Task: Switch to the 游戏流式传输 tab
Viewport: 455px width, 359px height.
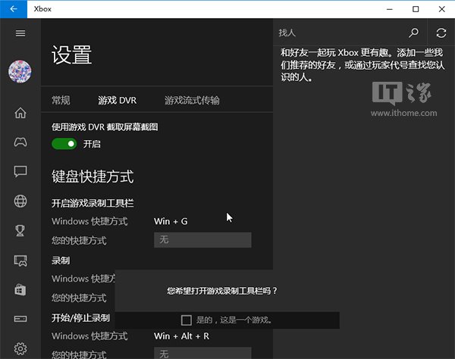Action: pos(192,100)
